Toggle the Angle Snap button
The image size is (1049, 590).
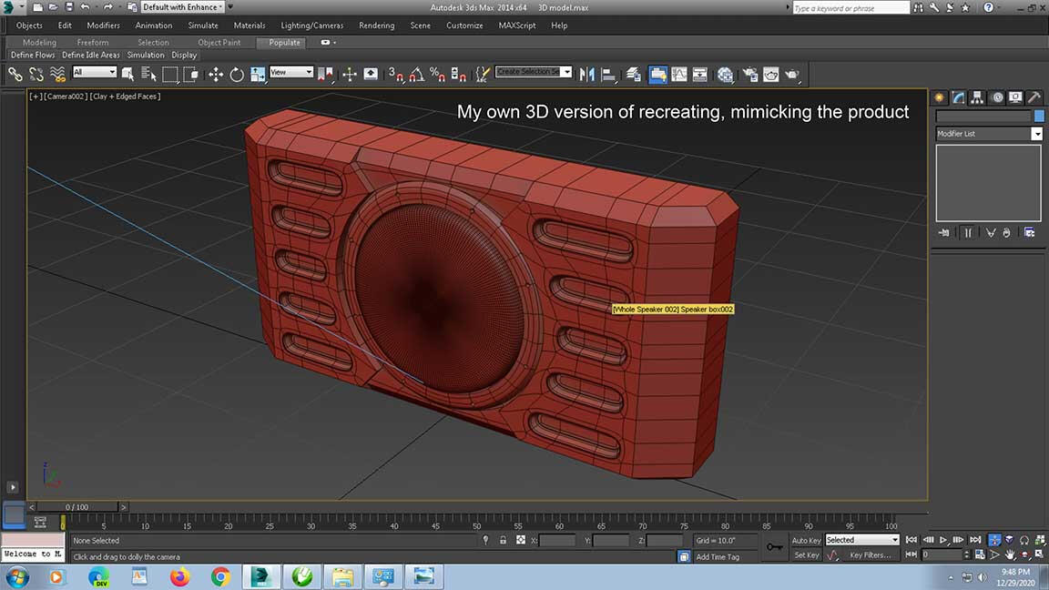416,74
